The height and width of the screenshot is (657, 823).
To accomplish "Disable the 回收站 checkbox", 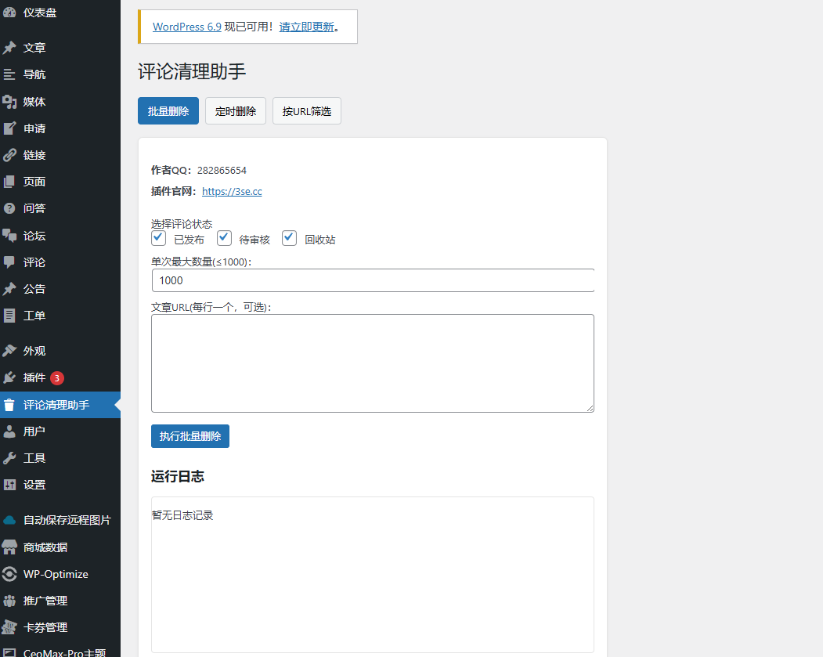I will [x=289, y=237].
